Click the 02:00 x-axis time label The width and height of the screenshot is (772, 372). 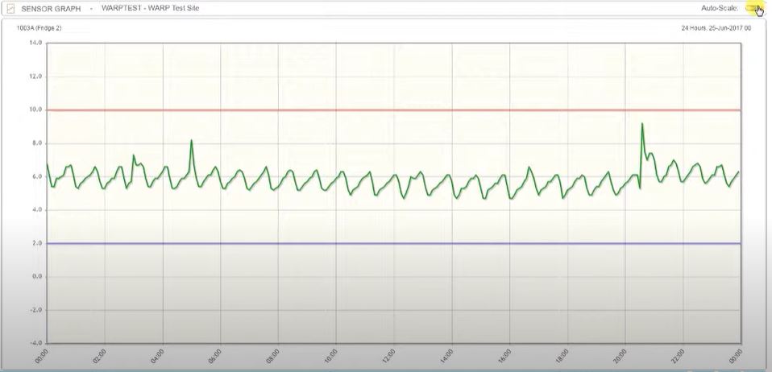102,356
